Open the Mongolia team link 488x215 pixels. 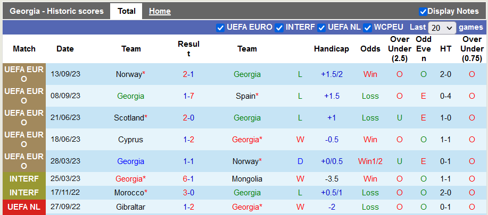point(247,179)
